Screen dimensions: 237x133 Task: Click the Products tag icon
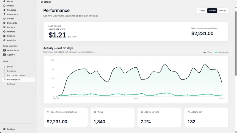pyautogui.click(x=4, y=10)
